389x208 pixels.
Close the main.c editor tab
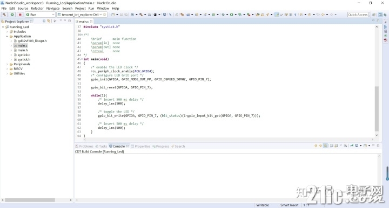91,22
